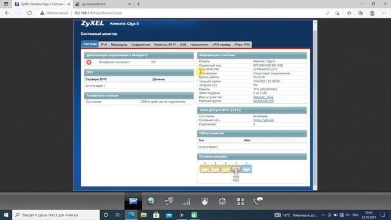
Task: Switch to the Маршруты tab
Action: [x=119, y=45]
